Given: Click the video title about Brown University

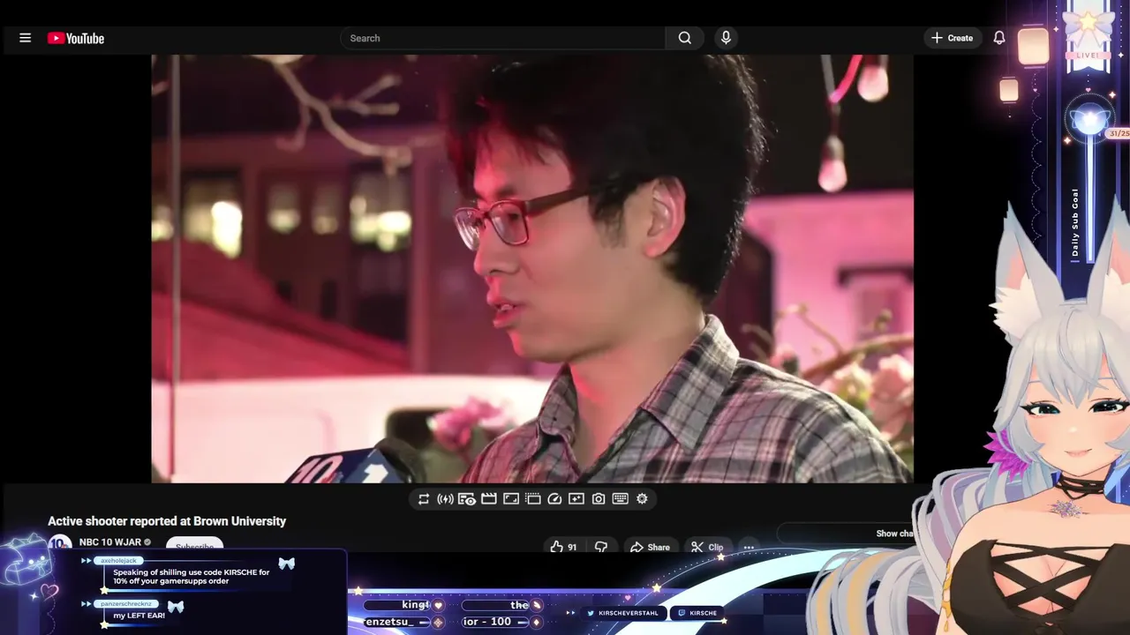Looking at the screenshot, I should pyautogui.click(x=167, y=521).
